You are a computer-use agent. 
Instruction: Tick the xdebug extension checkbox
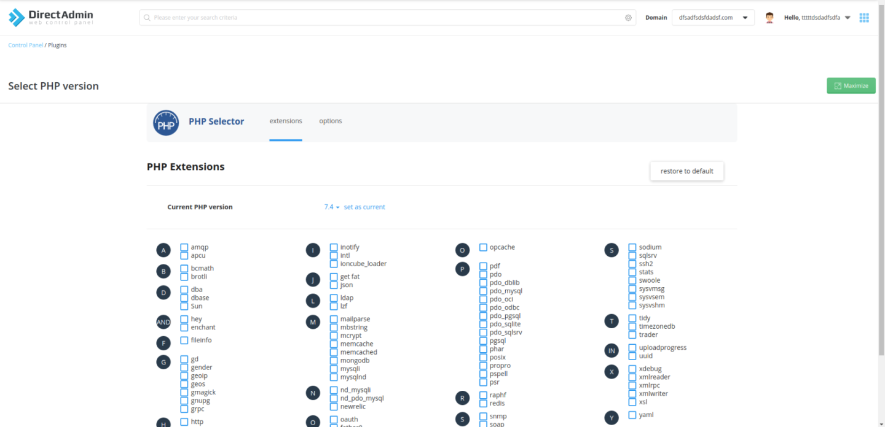click(x=632, y=369)
